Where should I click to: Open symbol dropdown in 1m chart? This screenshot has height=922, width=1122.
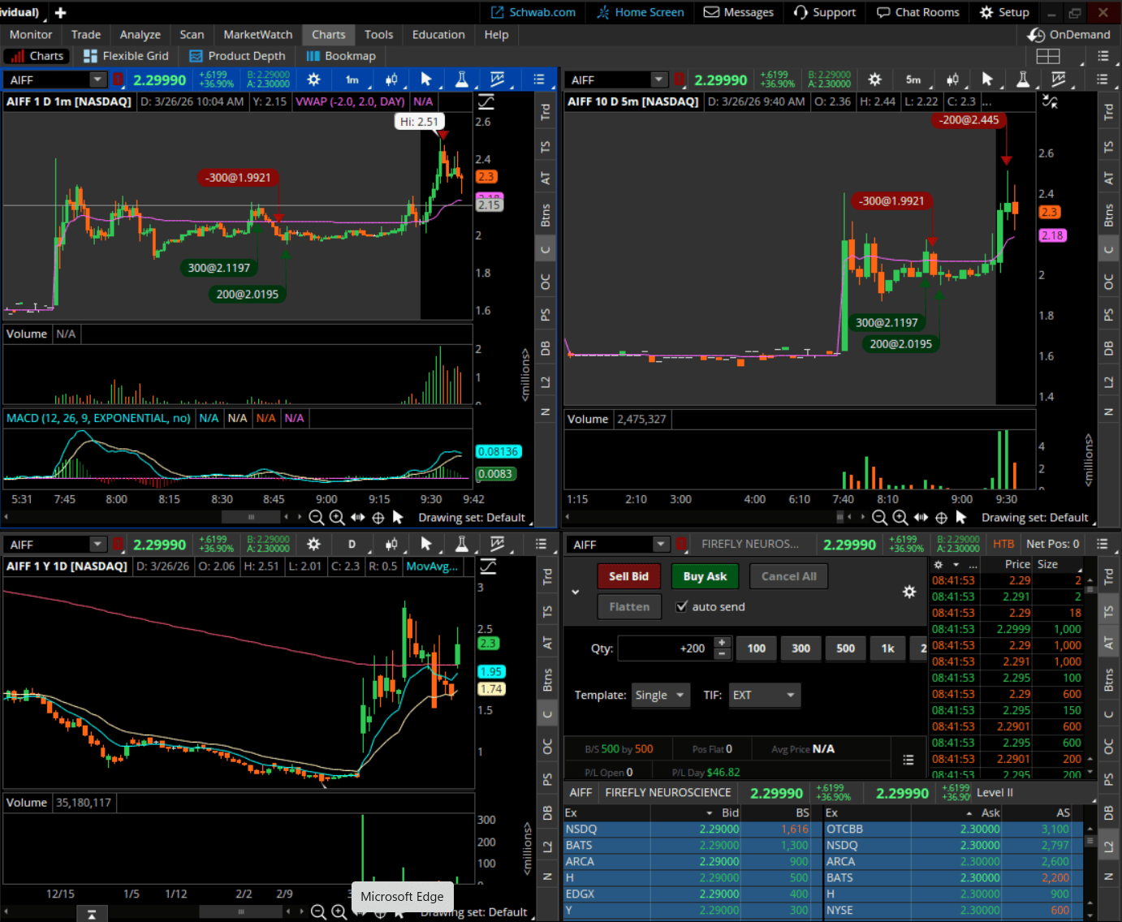97,80
